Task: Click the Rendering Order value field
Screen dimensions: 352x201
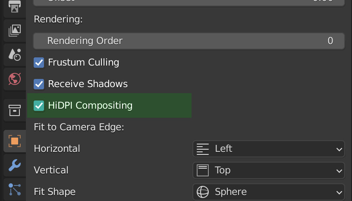Action: [189, 41]
